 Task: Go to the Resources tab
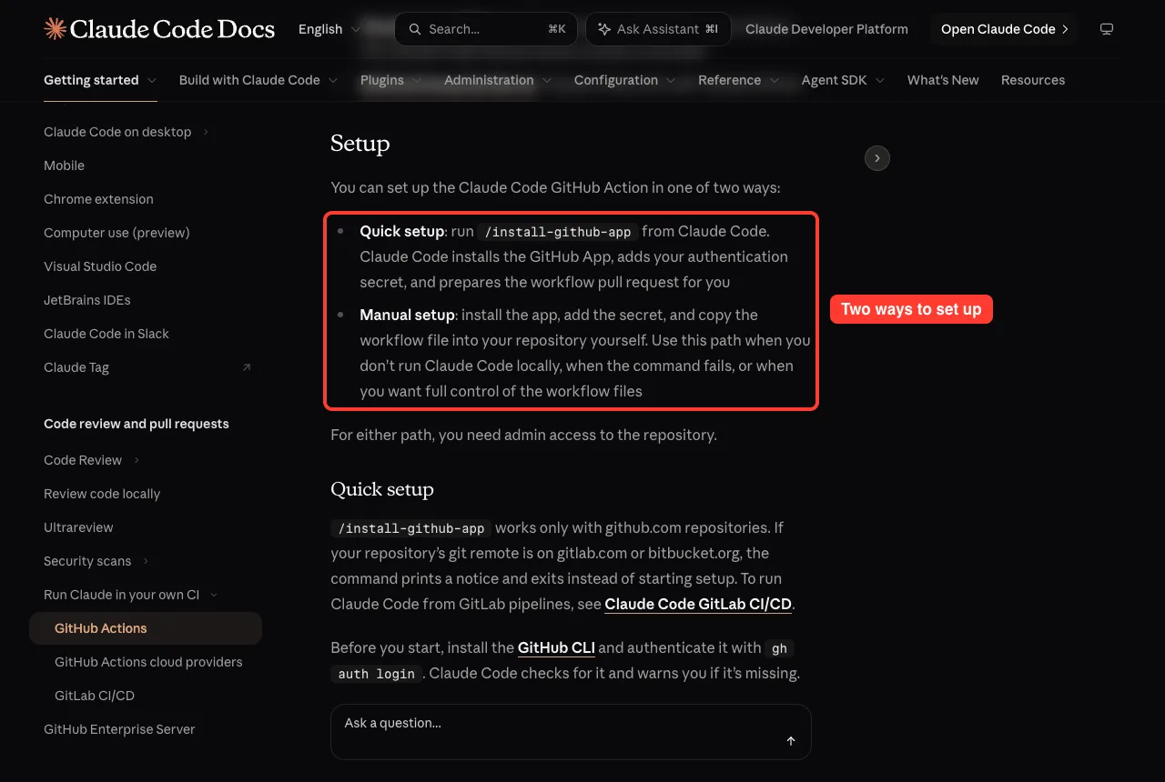(1033, 80)
